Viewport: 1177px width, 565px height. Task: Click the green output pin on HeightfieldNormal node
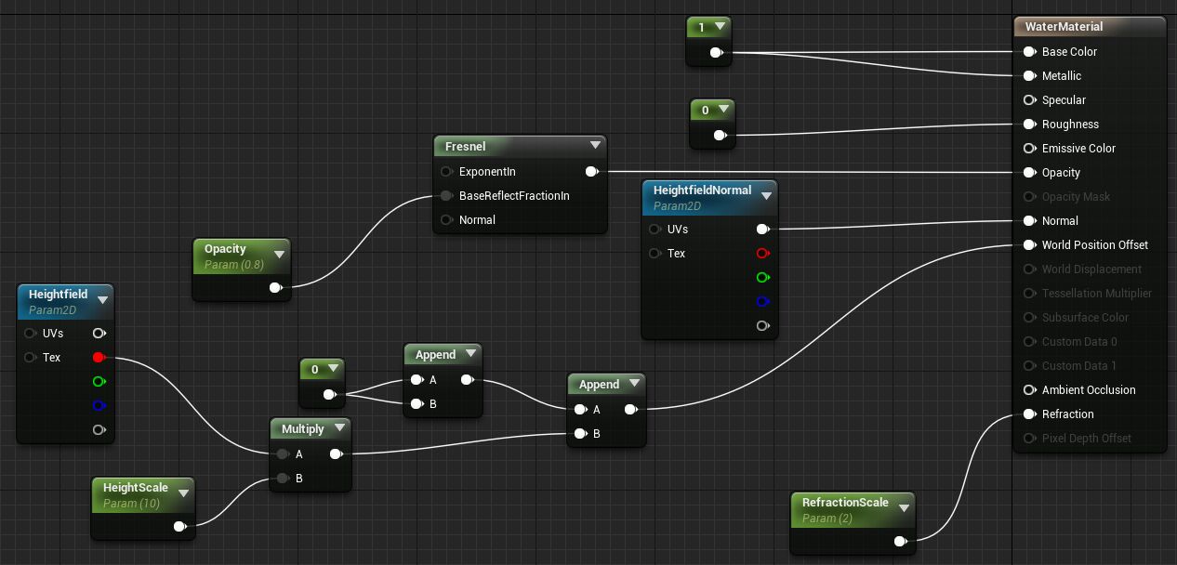point(762,278)
